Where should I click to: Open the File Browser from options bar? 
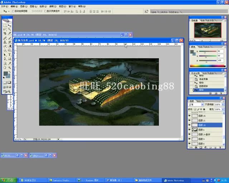146,11
